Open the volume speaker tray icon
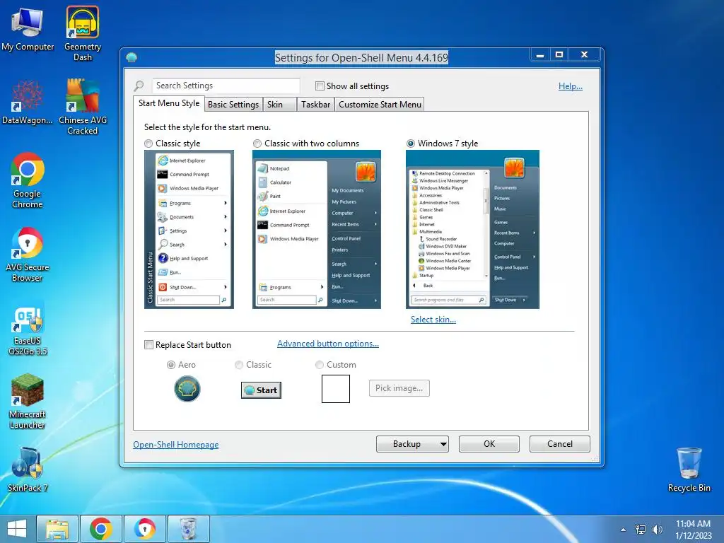The height and width of the screenshot is (543, 724). [657, 530]
